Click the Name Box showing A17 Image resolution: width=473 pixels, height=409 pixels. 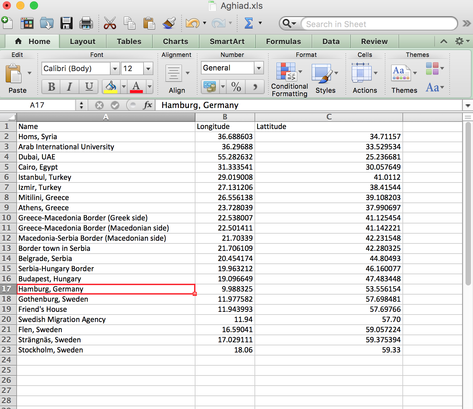coord(37,105)
